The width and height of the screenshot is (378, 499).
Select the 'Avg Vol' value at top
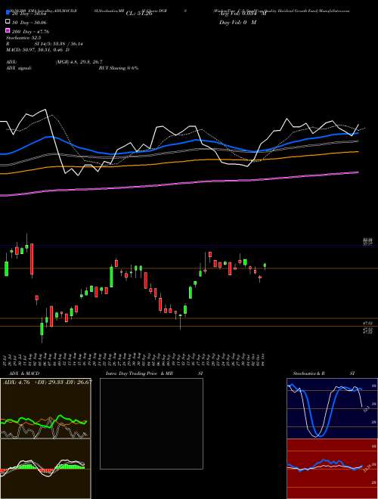tap(241, 14)
